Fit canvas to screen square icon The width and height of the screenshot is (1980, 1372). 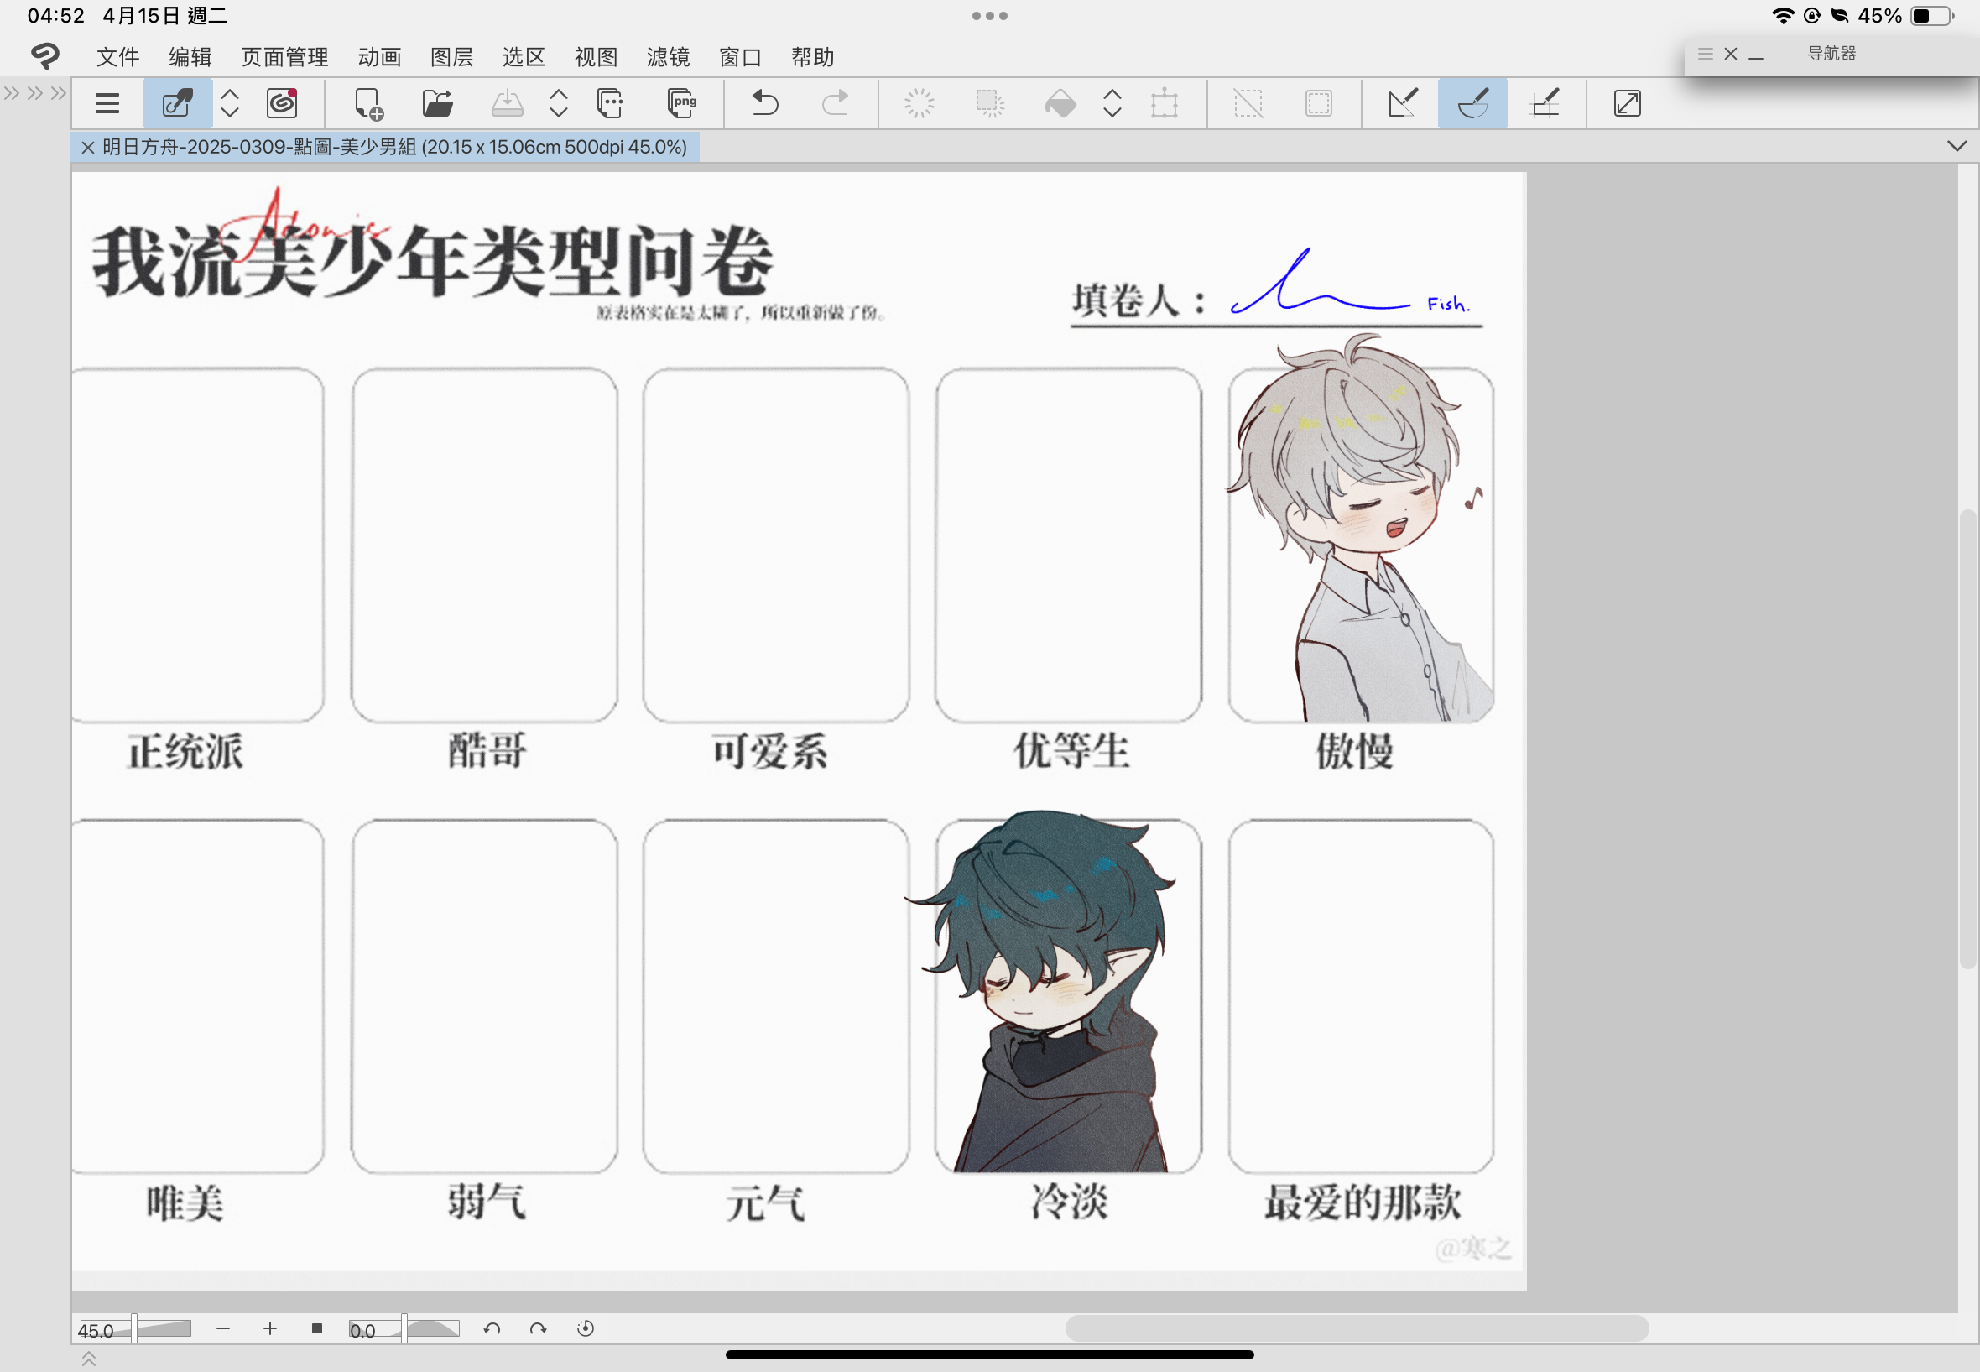316,1329
